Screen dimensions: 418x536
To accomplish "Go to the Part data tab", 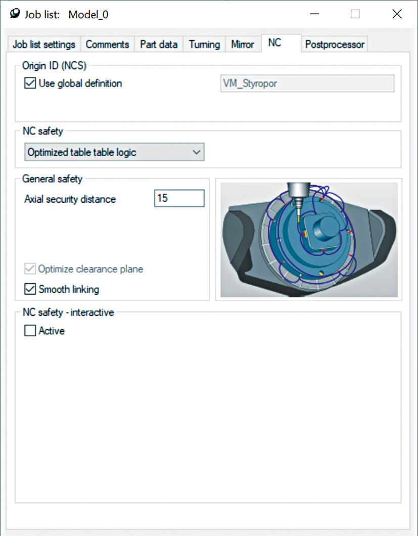I will tap(159, 44).
